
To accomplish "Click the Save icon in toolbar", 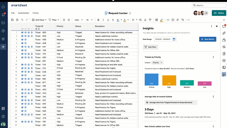I will [12, 20].
